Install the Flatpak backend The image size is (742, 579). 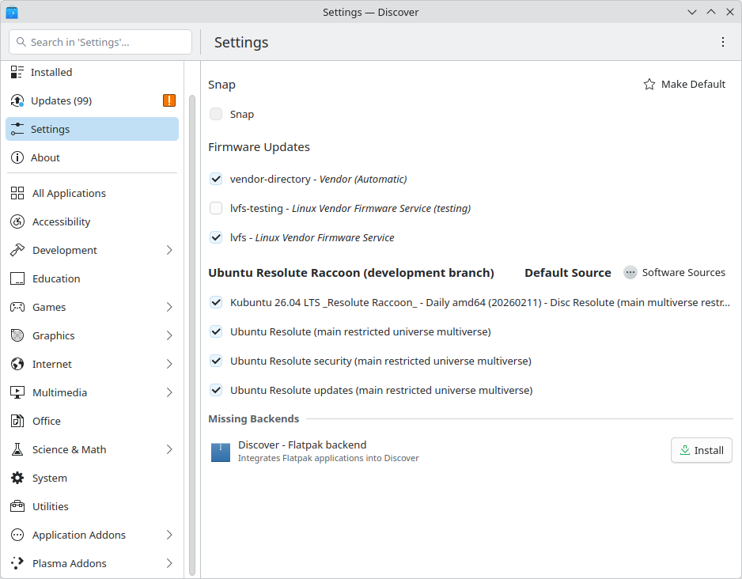pos(701,450)
